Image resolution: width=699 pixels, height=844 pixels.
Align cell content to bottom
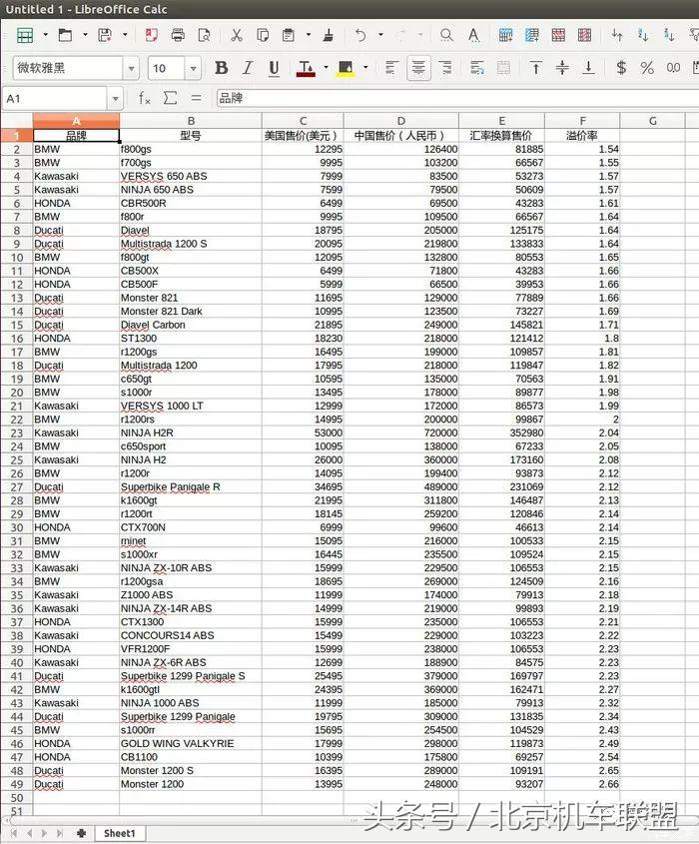(x=589, y=68)
